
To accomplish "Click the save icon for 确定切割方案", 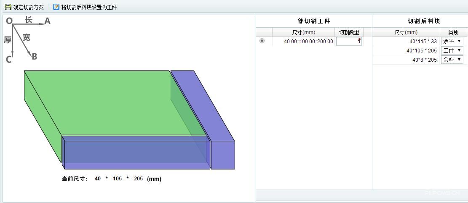I will pyautogui.click(x=8, y=7).
